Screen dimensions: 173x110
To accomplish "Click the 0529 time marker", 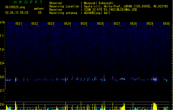I will point(150,24).
